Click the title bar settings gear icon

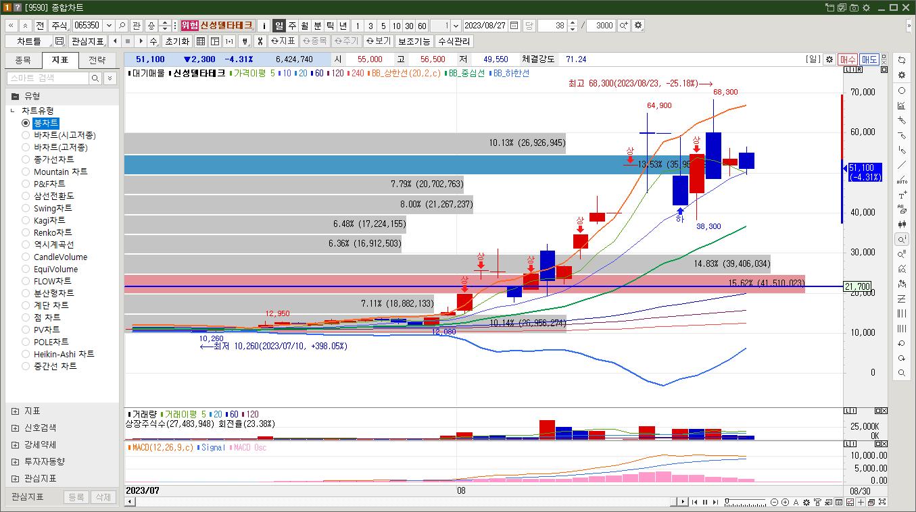point(866,7)
